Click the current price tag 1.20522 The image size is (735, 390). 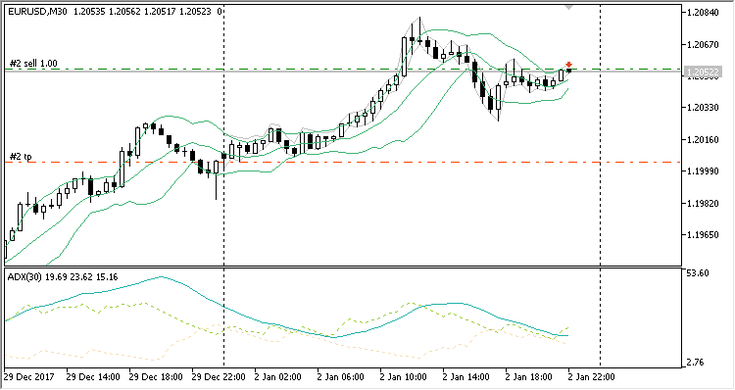703,72
